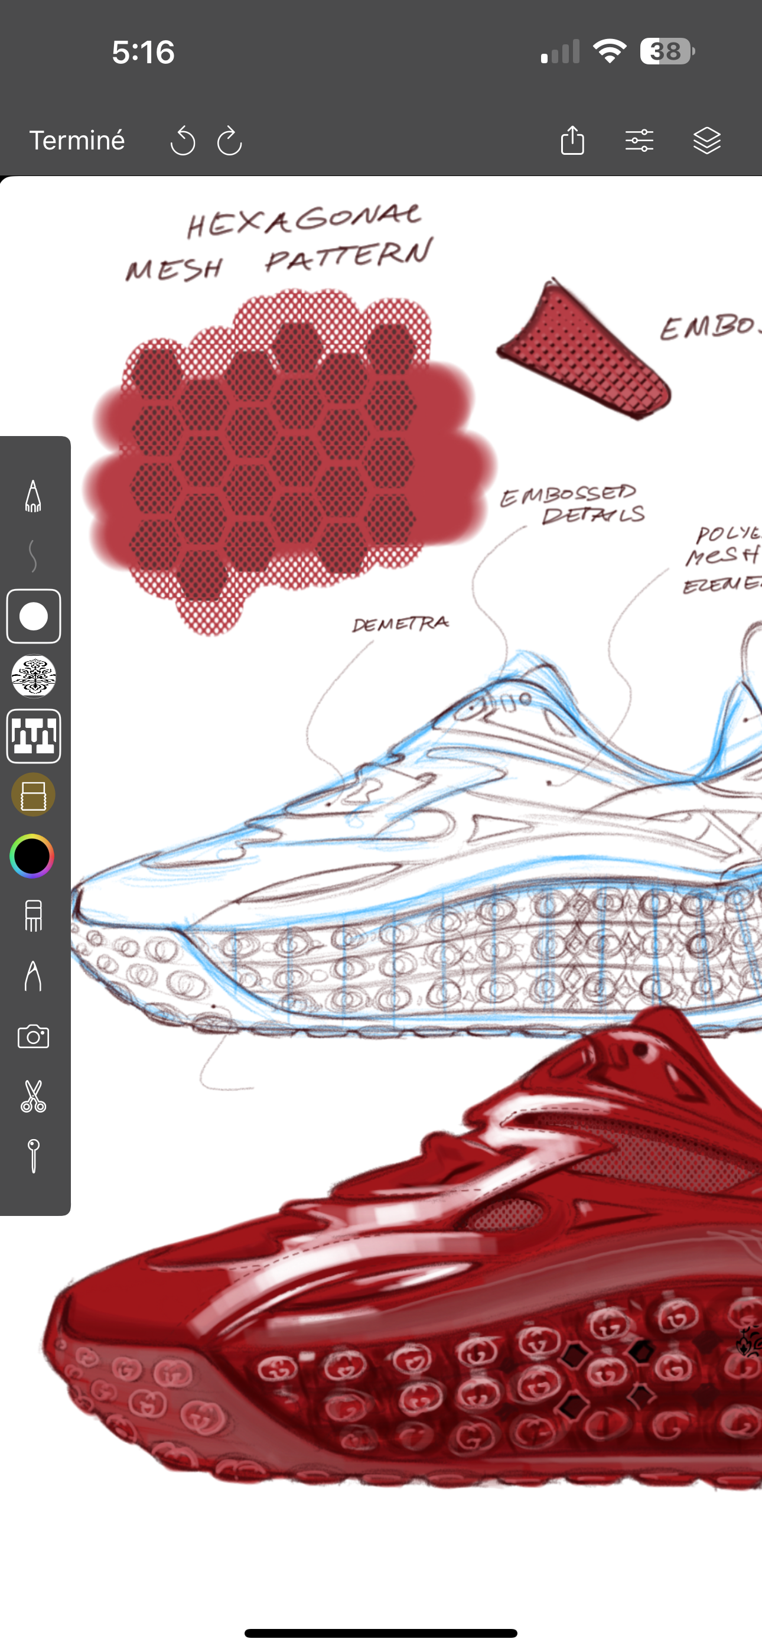Tap the brush stroke curve preview
762x1652 pixels.
click(x=32, y=555)
